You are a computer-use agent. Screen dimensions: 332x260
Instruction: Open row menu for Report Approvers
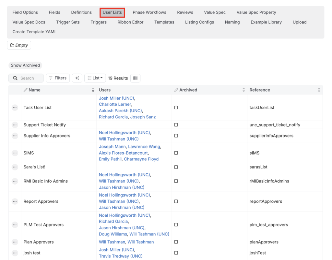15,201
